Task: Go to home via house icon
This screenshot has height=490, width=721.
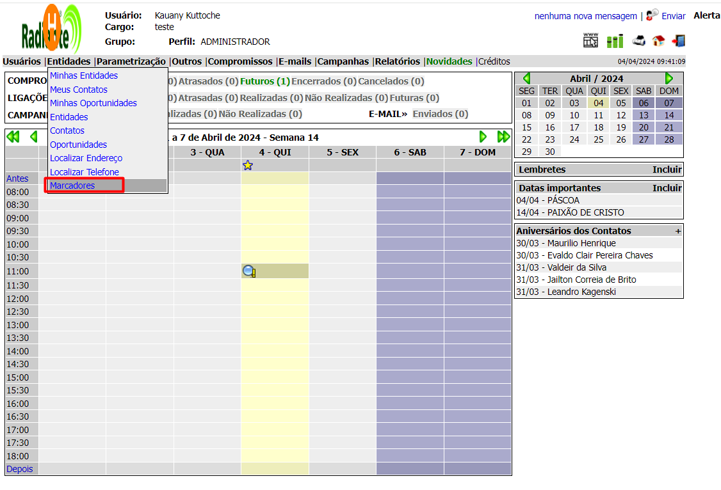Action: 658,41
